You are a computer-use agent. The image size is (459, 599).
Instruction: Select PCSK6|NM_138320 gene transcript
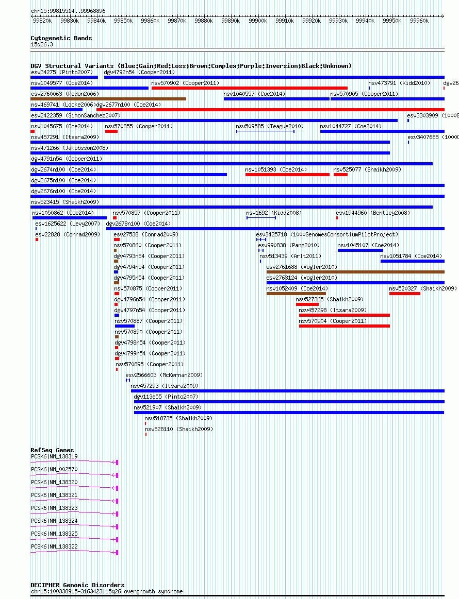(75, 485)
